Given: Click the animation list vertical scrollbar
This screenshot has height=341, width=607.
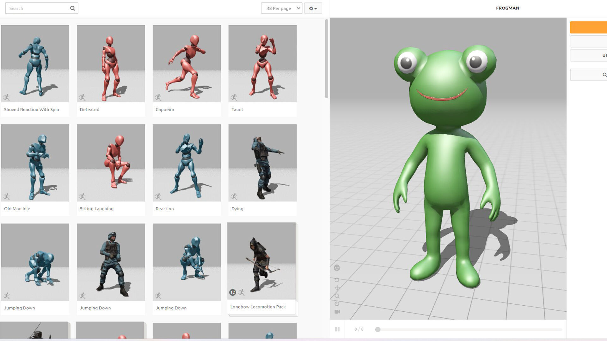Looking at the screenshot, I should 327,58.
